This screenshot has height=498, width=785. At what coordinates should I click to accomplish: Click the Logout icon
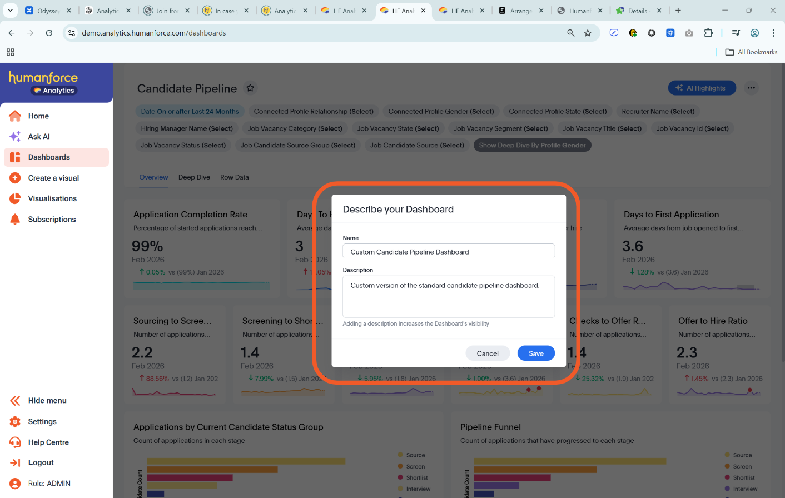click(x=15, y=462)
